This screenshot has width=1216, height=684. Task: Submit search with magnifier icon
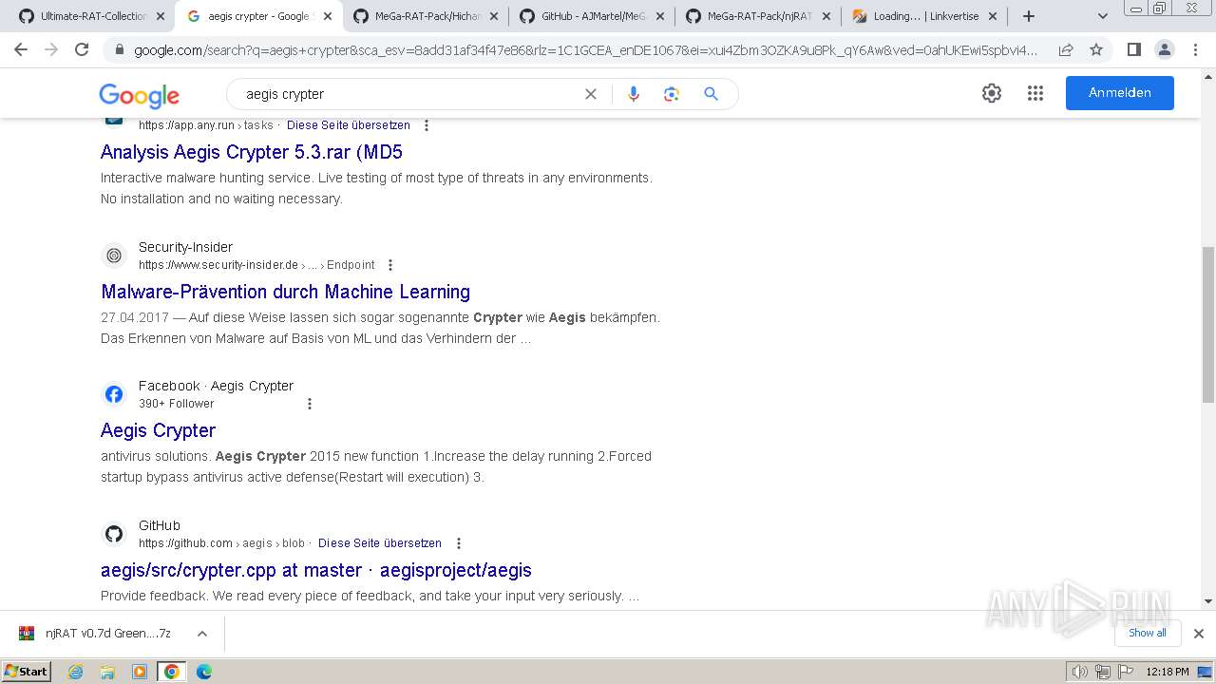point(711,94)
